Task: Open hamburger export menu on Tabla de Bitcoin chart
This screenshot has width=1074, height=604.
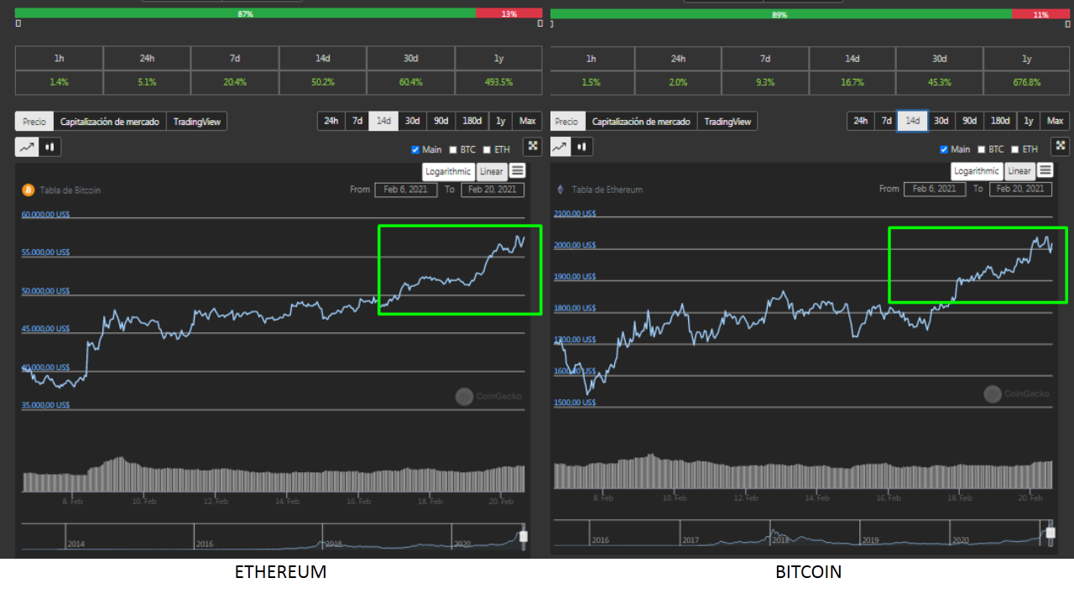Action: click(x=518, y=171)
